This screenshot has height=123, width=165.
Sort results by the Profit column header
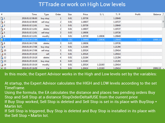coord(138,14)
